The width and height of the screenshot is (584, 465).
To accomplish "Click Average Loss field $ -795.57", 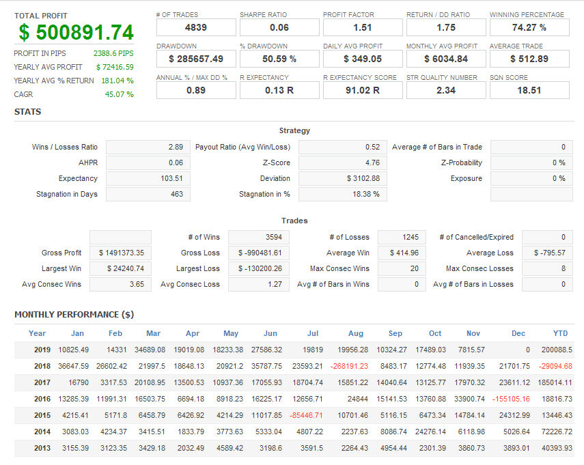I will tap(548, 253).
